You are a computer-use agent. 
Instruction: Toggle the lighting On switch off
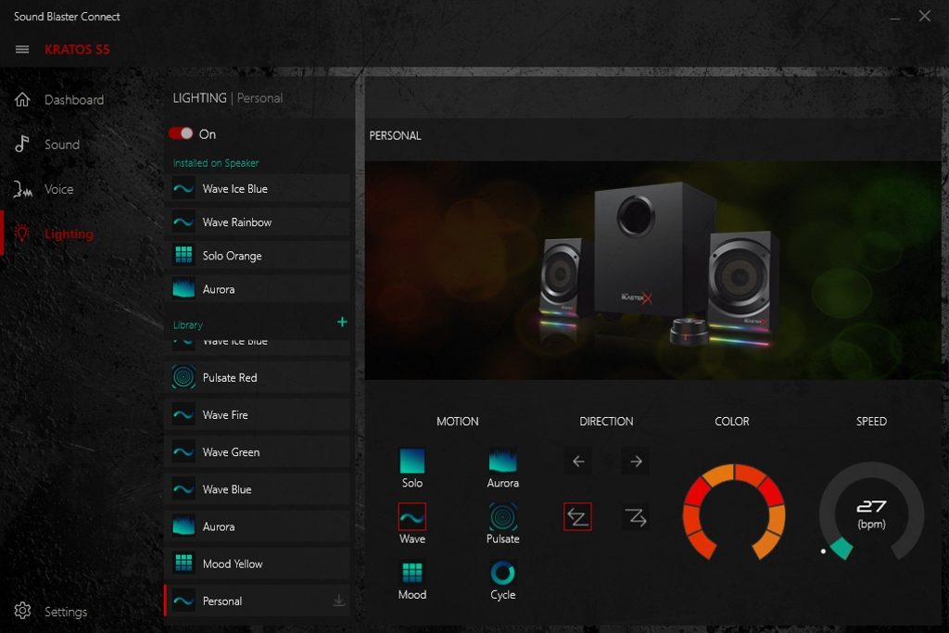tap(181, 133)
